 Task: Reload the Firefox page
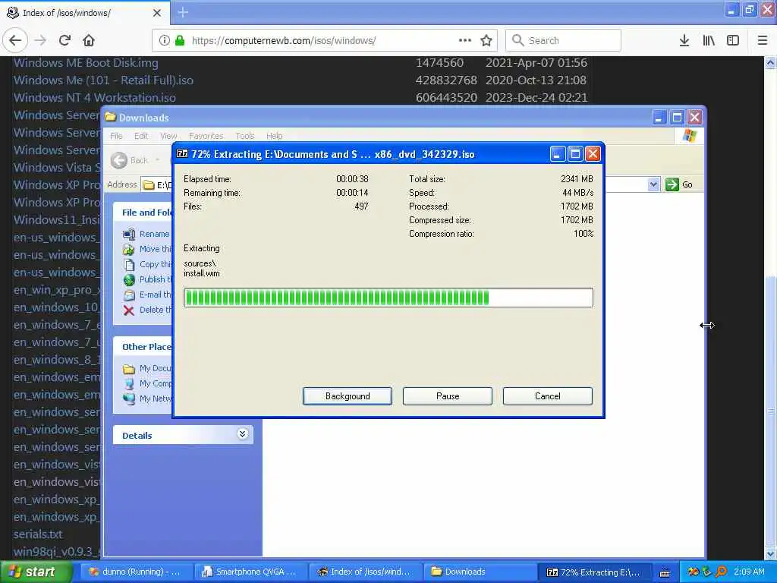[64, 40]
